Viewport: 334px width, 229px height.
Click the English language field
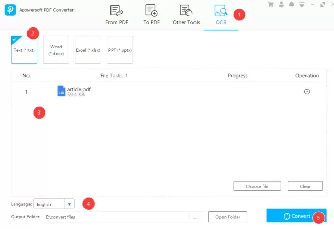tap(48, 204)
